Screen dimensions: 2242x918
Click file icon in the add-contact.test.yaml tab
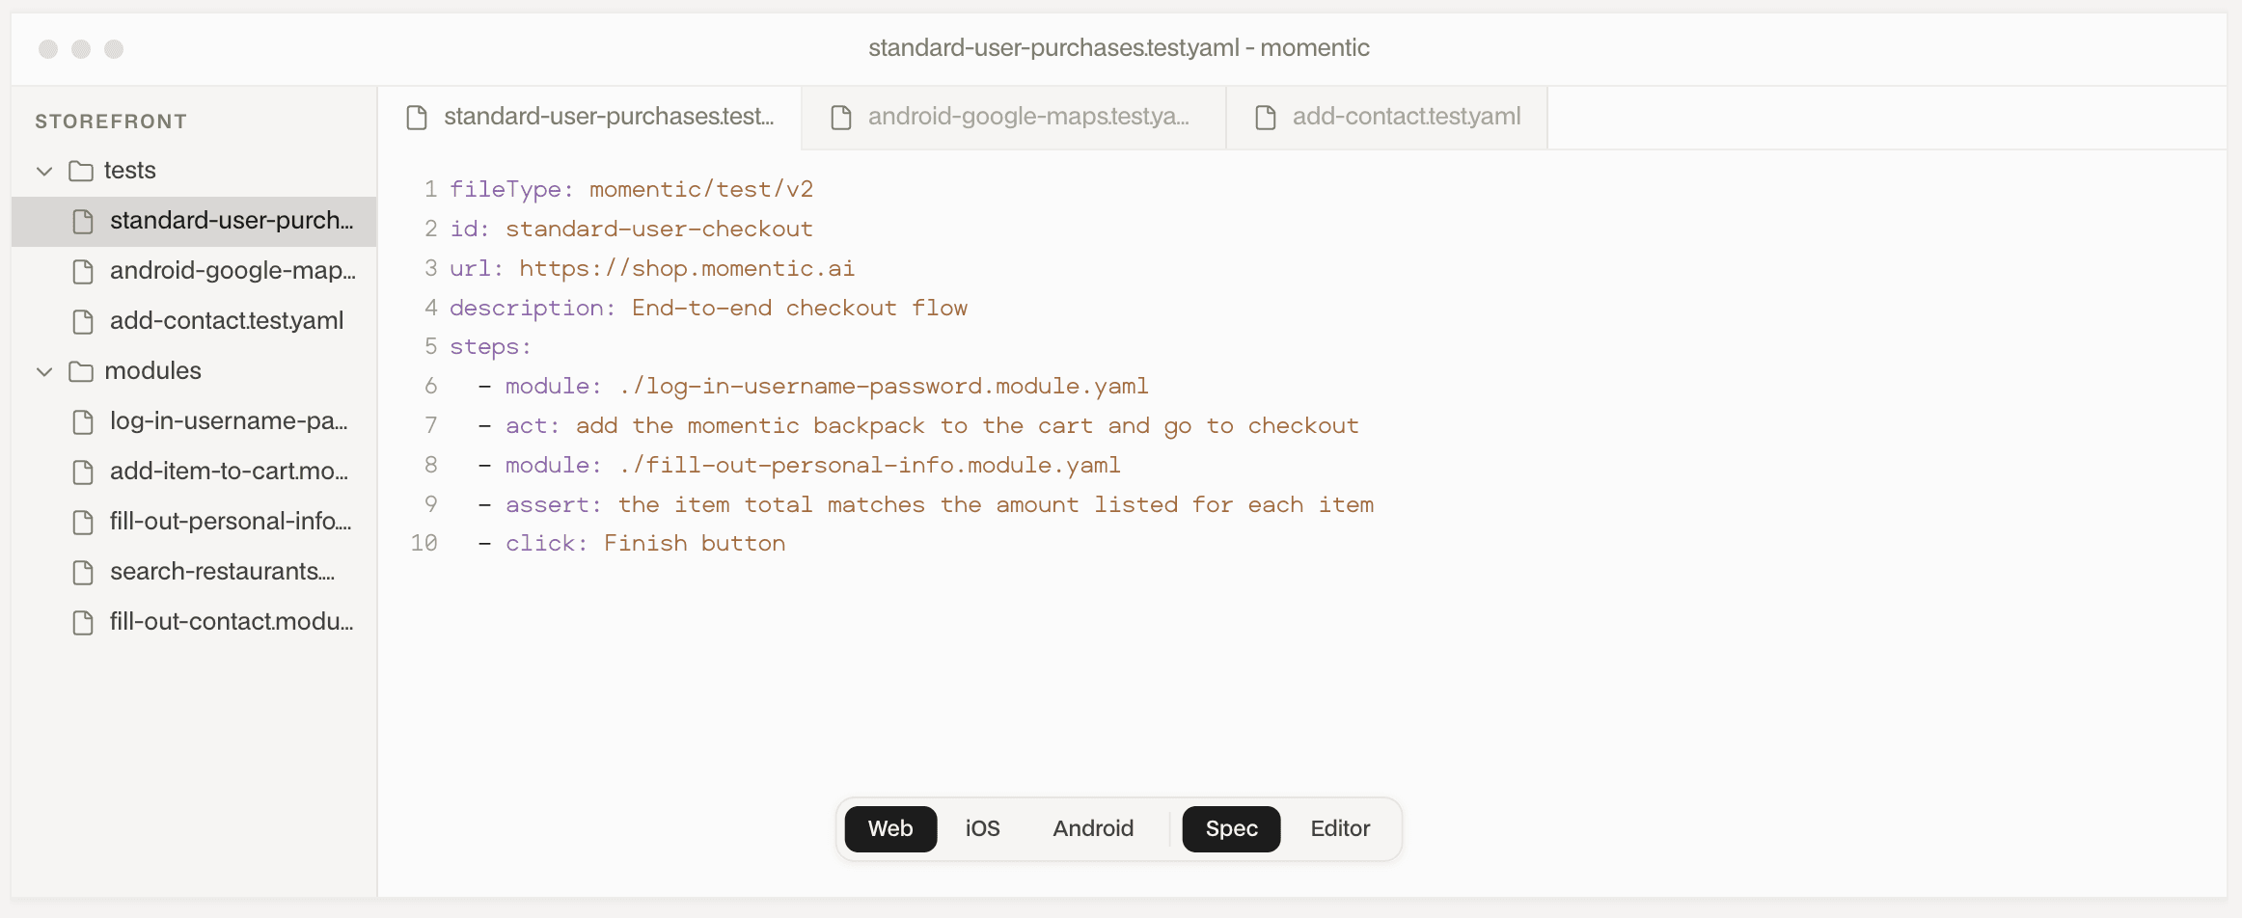[x=1266, y=117]
